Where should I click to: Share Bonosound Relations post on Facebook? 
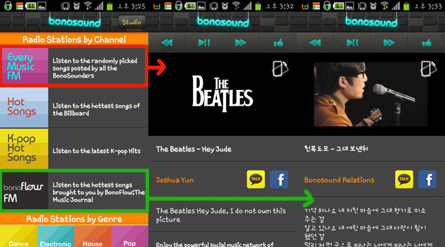point(427,179)
